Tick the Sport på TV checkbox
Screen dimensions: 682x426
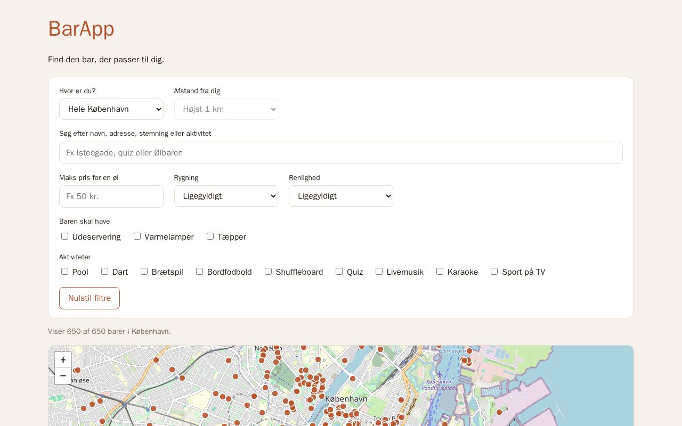494,272
